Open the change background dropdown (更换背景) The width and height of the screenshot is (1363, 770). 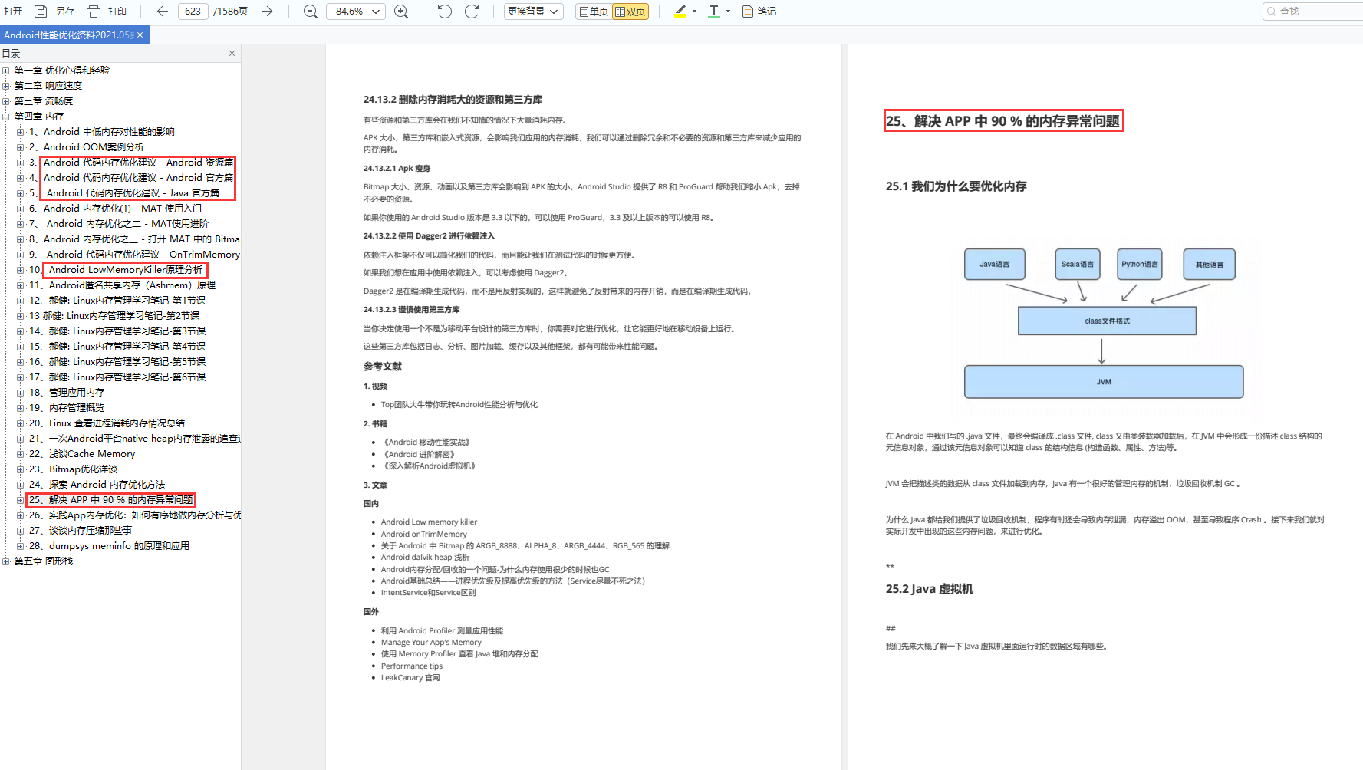coord(534,12)
